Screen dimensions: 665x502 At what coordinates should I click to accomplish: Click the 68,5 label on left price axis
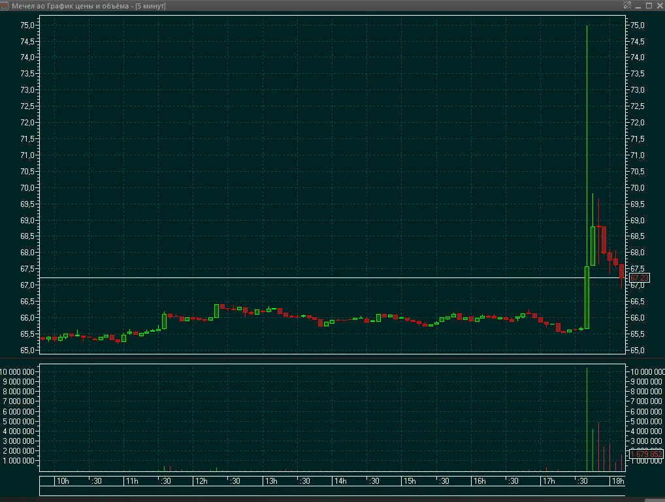coord(27,236)
